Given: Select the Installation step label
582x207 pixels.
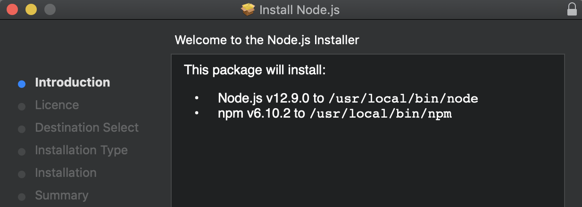Looking at the screenshot, I should (66, 173).
